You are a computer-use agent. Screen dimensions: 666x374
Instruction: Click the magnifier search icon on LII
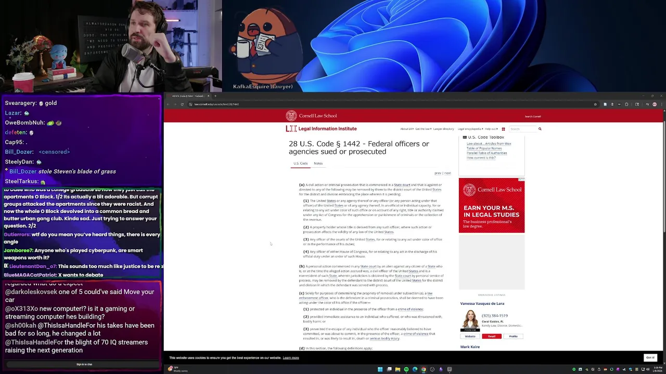(x=540, y=129)
